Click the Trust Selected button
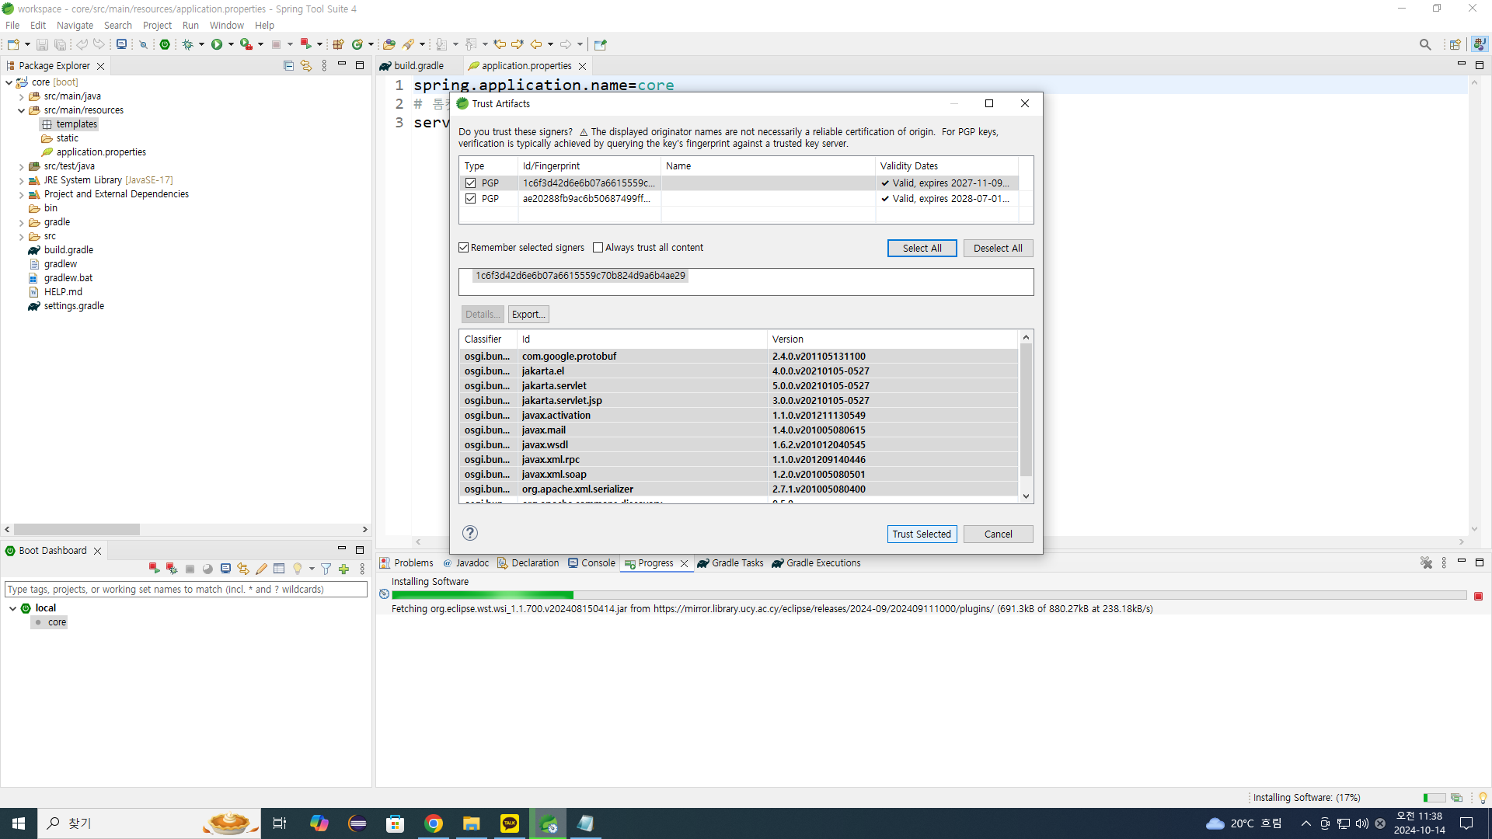The image size is (1492, 839). pos(922,534)
